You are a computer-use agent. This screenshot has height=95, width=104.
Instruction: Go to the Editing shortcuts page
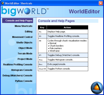[29, 31]
